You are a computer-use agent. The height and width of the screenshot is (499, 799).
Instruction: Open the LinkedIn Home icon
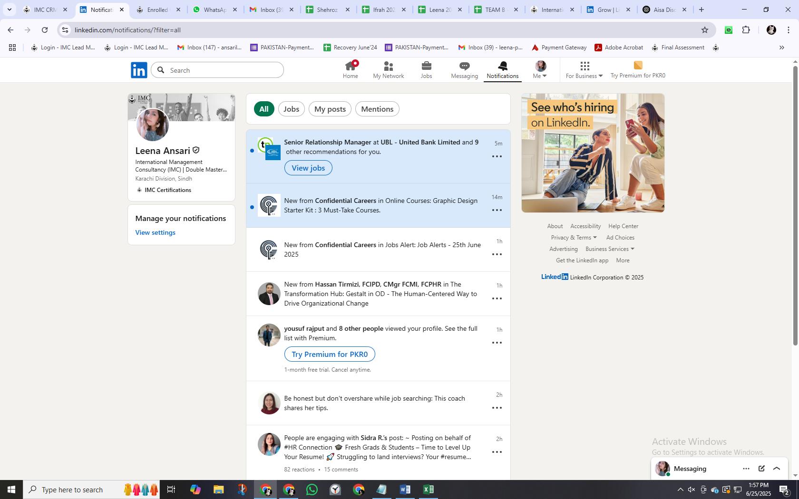[x=351, y=70]
